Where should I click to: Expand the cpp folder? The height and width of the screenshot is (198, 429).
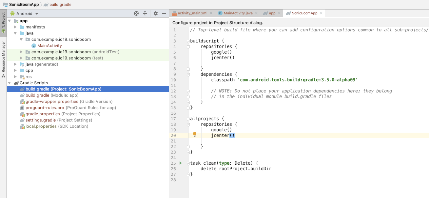coord(15,70)
